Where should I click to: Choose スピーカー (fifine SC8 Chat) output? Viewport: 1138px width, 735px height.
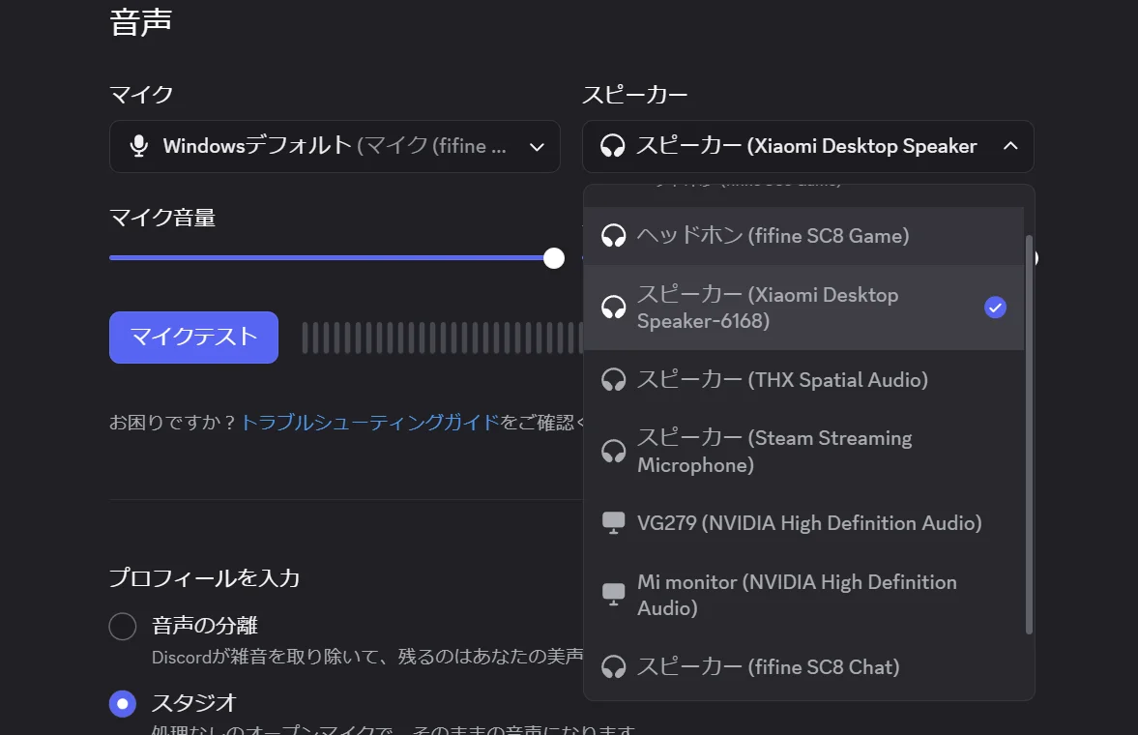pos(803,666)
